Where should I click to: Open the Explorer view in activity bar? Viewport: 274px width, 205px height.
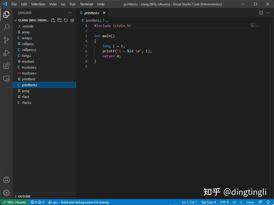click(6, 14)
